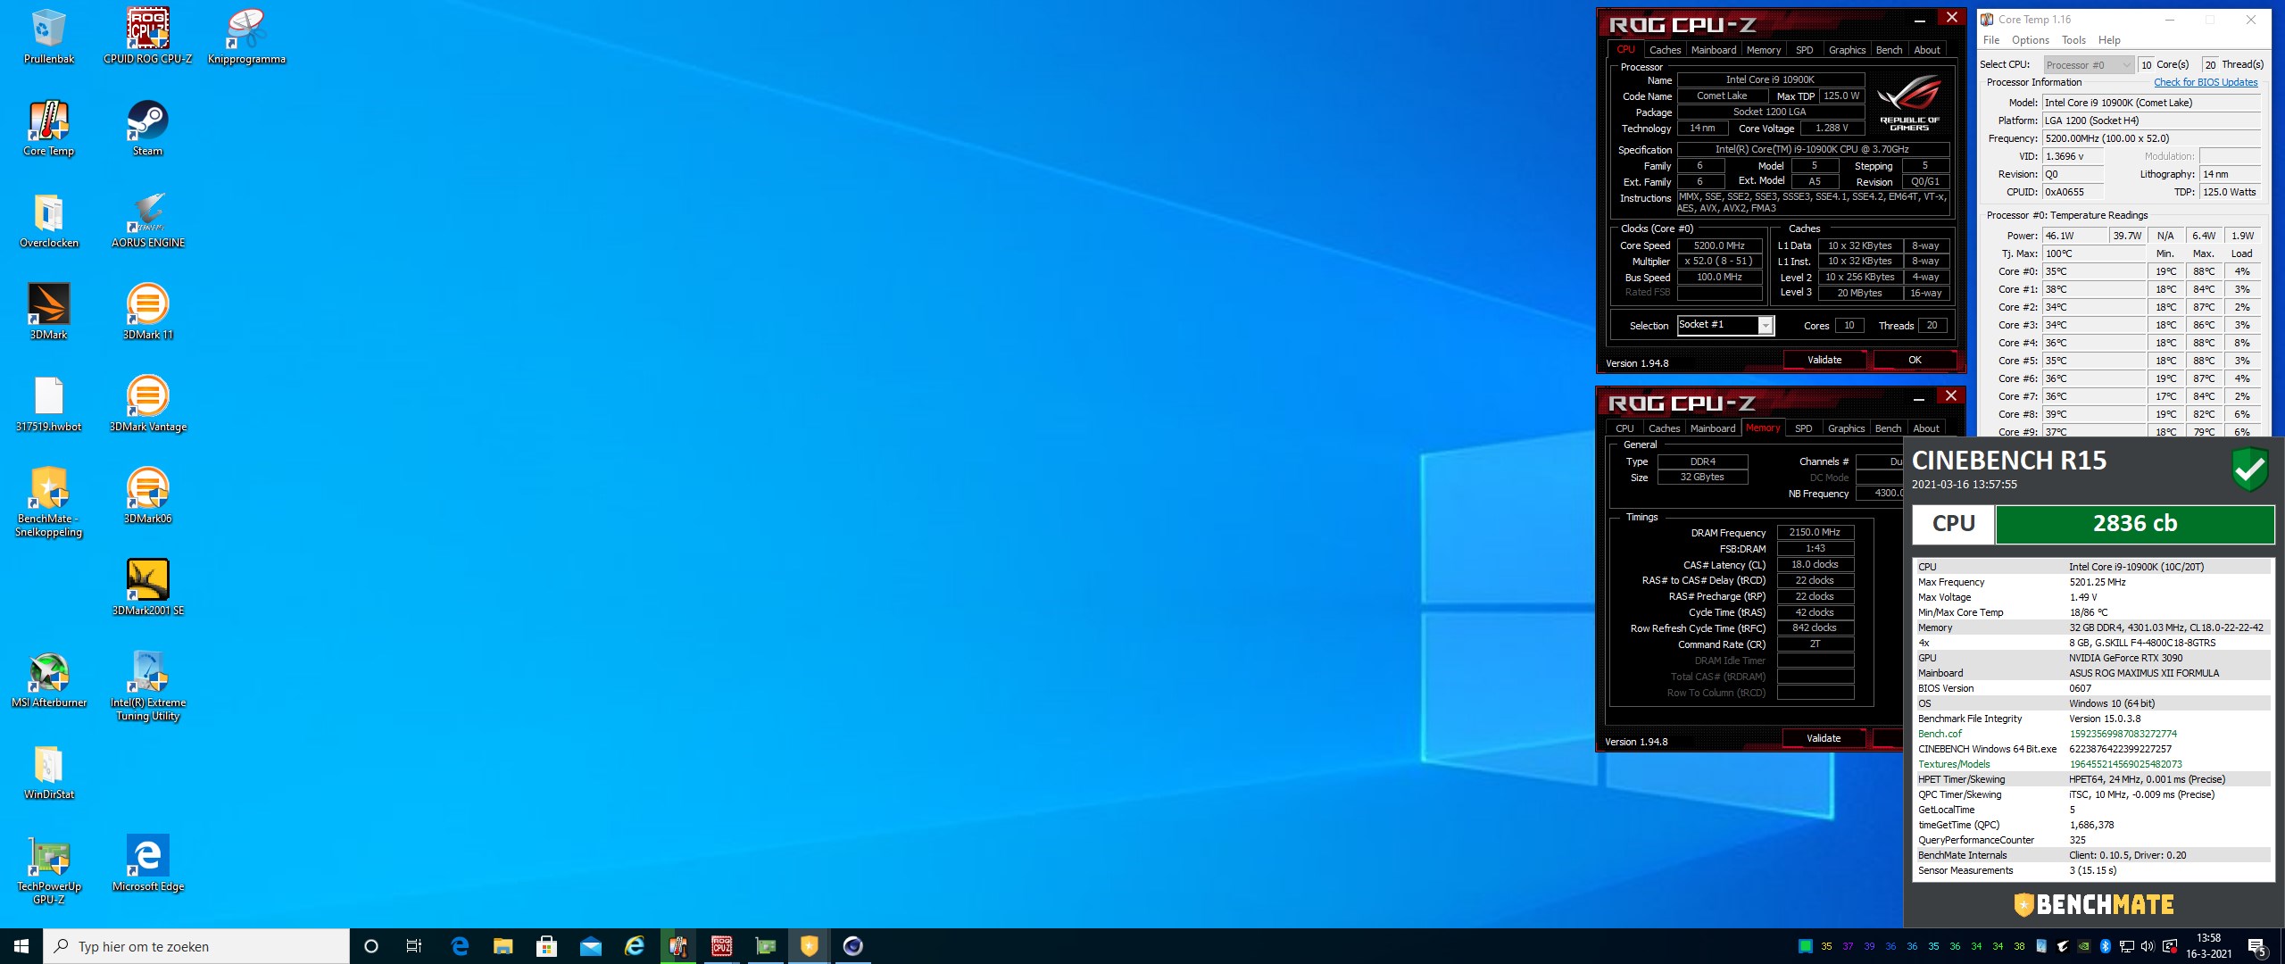Click Core Speed 5200.0 MHz value
The image size is (2285, 964).
pyautogui.click(x=1719, y=245)
